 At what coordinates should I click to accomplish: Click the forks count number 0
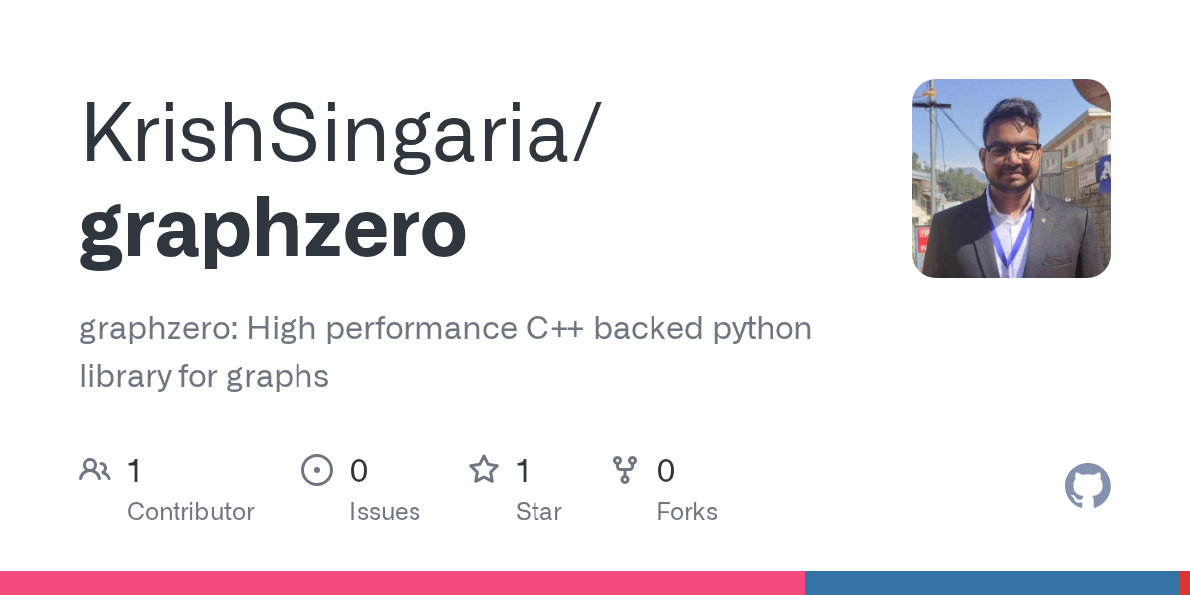tap(666, 471)
